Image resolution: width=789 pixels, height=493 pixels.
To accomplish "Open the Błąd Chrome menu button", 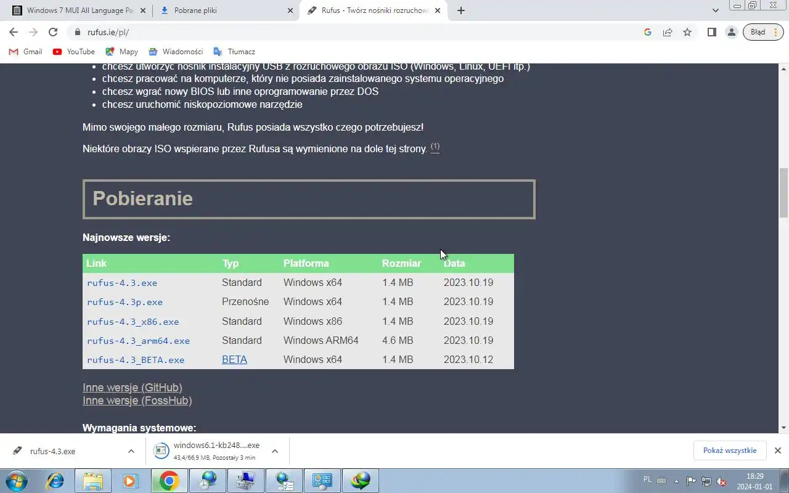I will coord(763,32).
